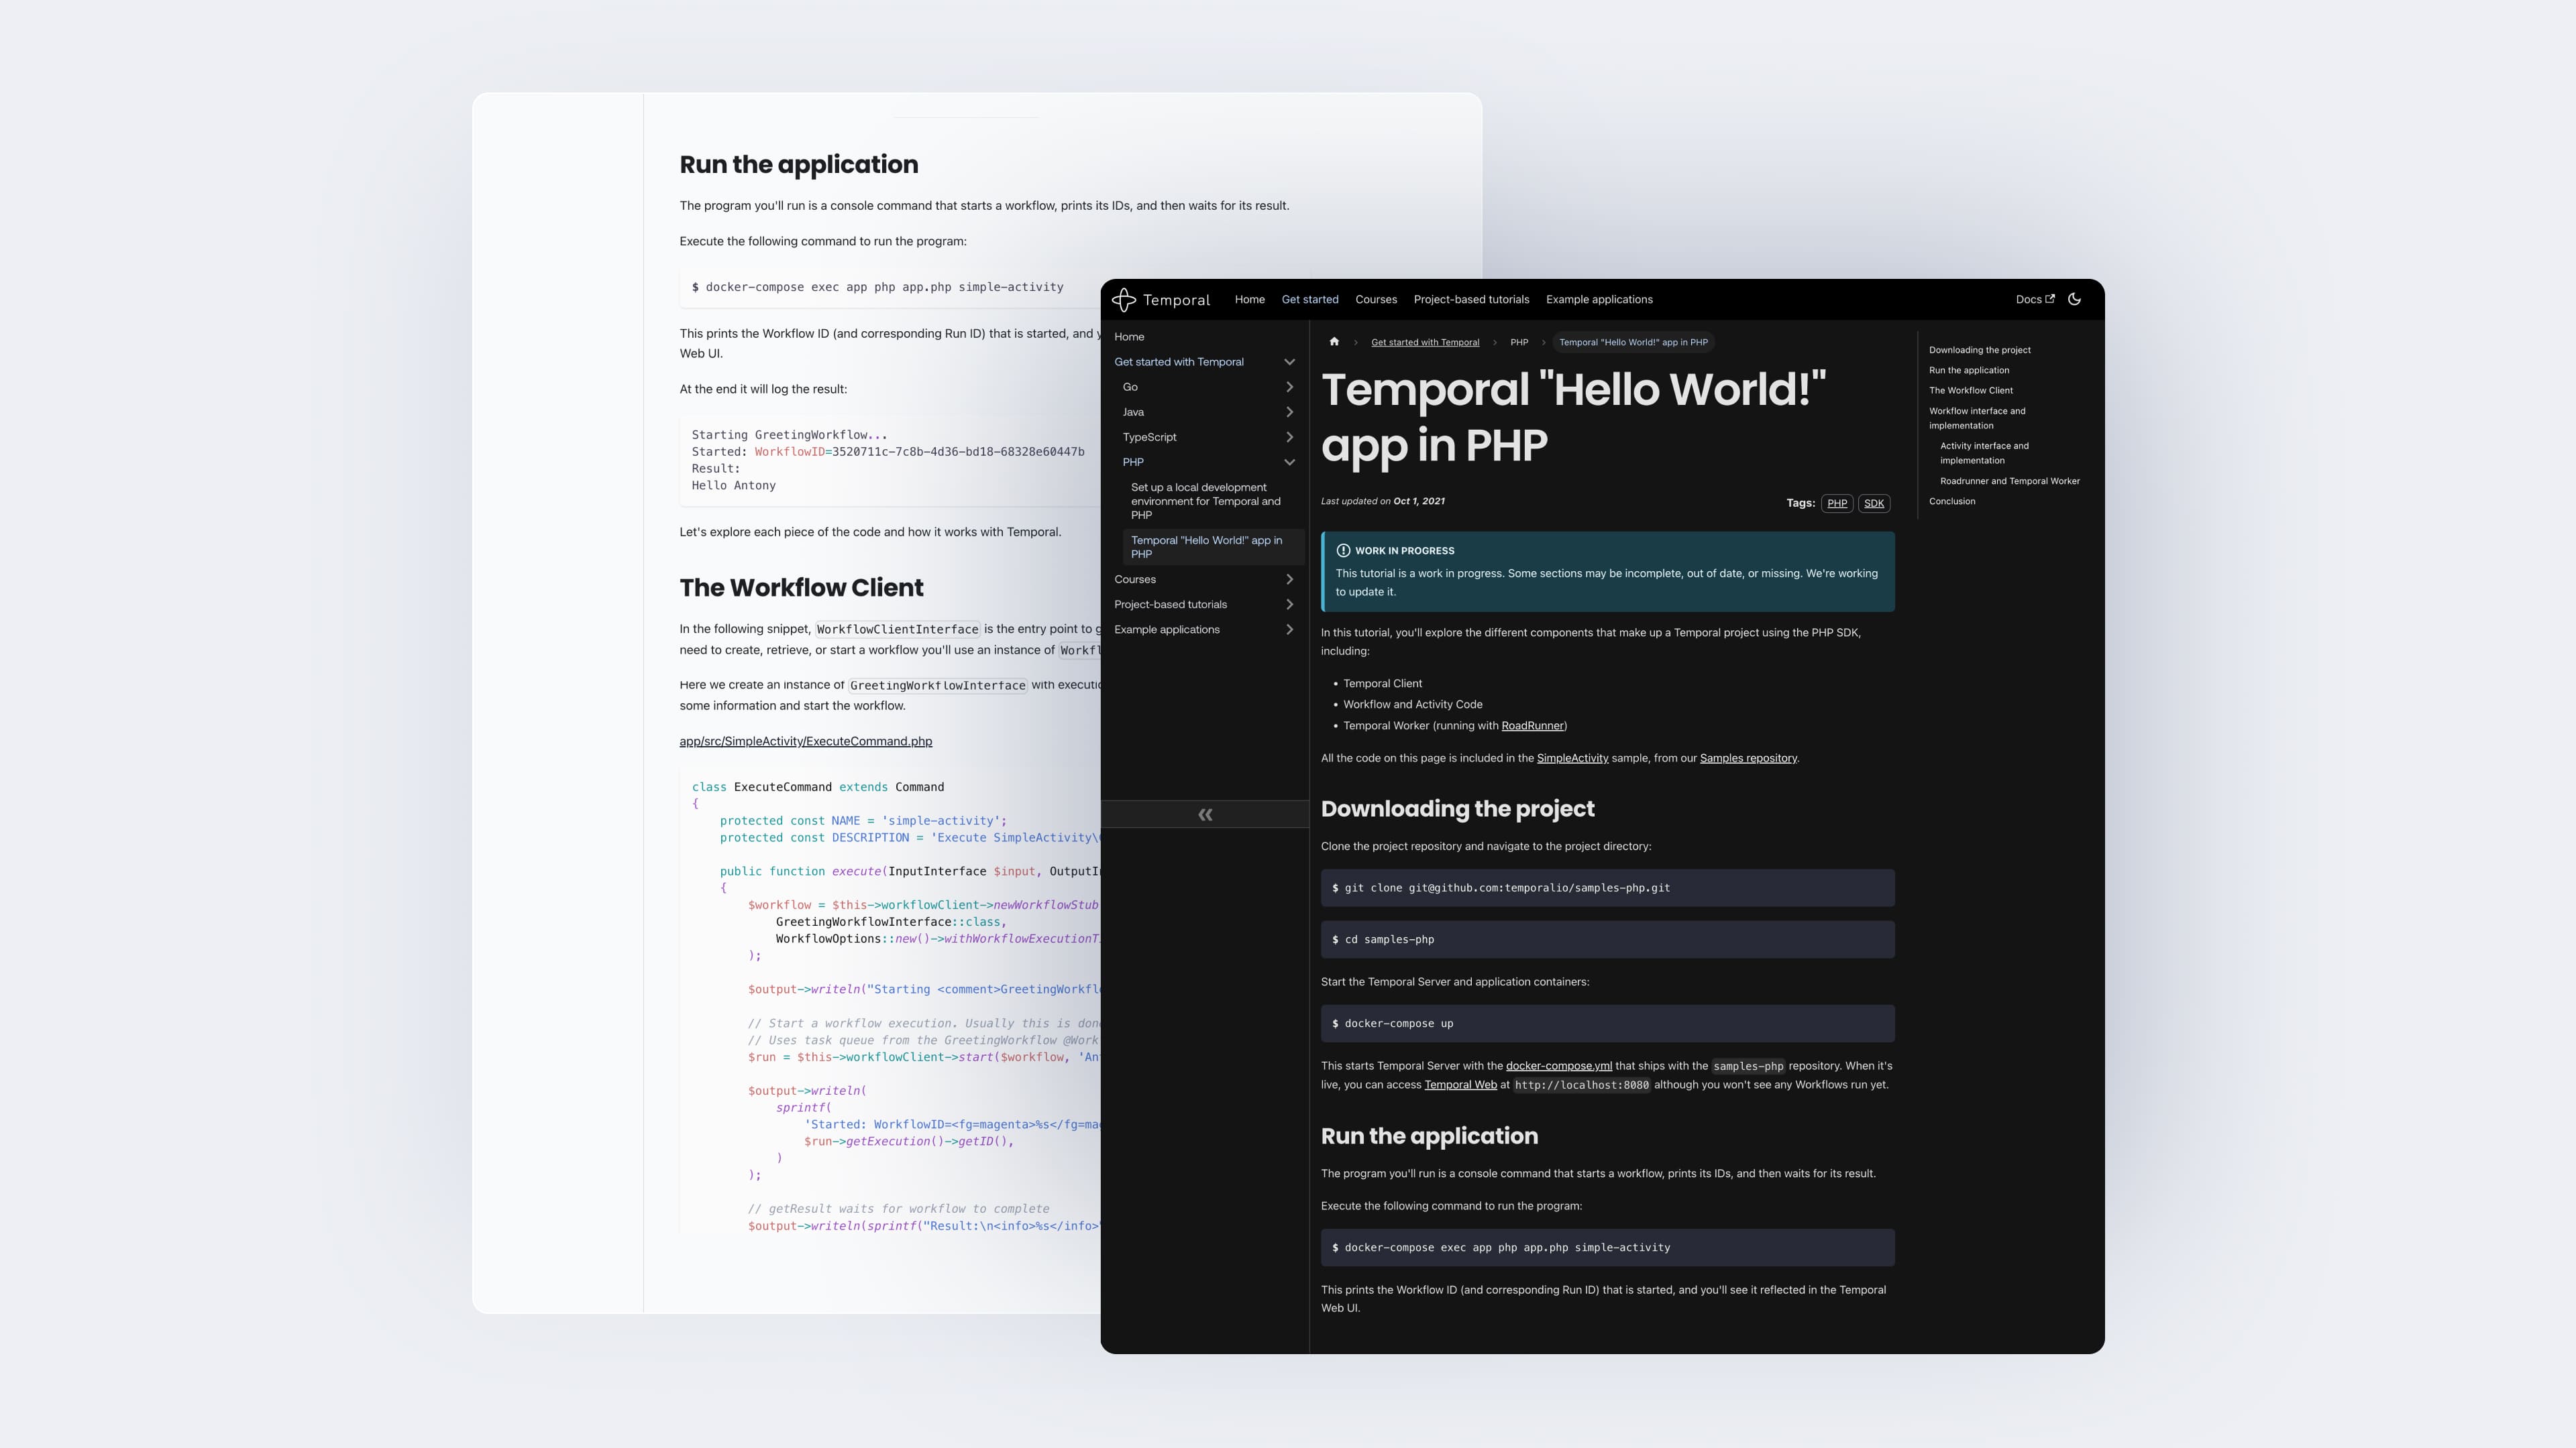Click the docker-compose.yml link

pos(1559,1065)
